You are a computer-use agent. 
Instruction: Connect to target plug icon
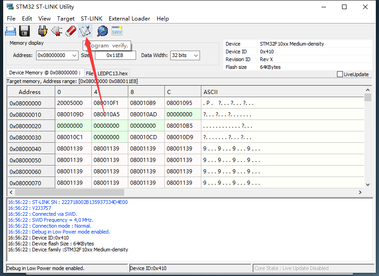(x=43, y=31)
